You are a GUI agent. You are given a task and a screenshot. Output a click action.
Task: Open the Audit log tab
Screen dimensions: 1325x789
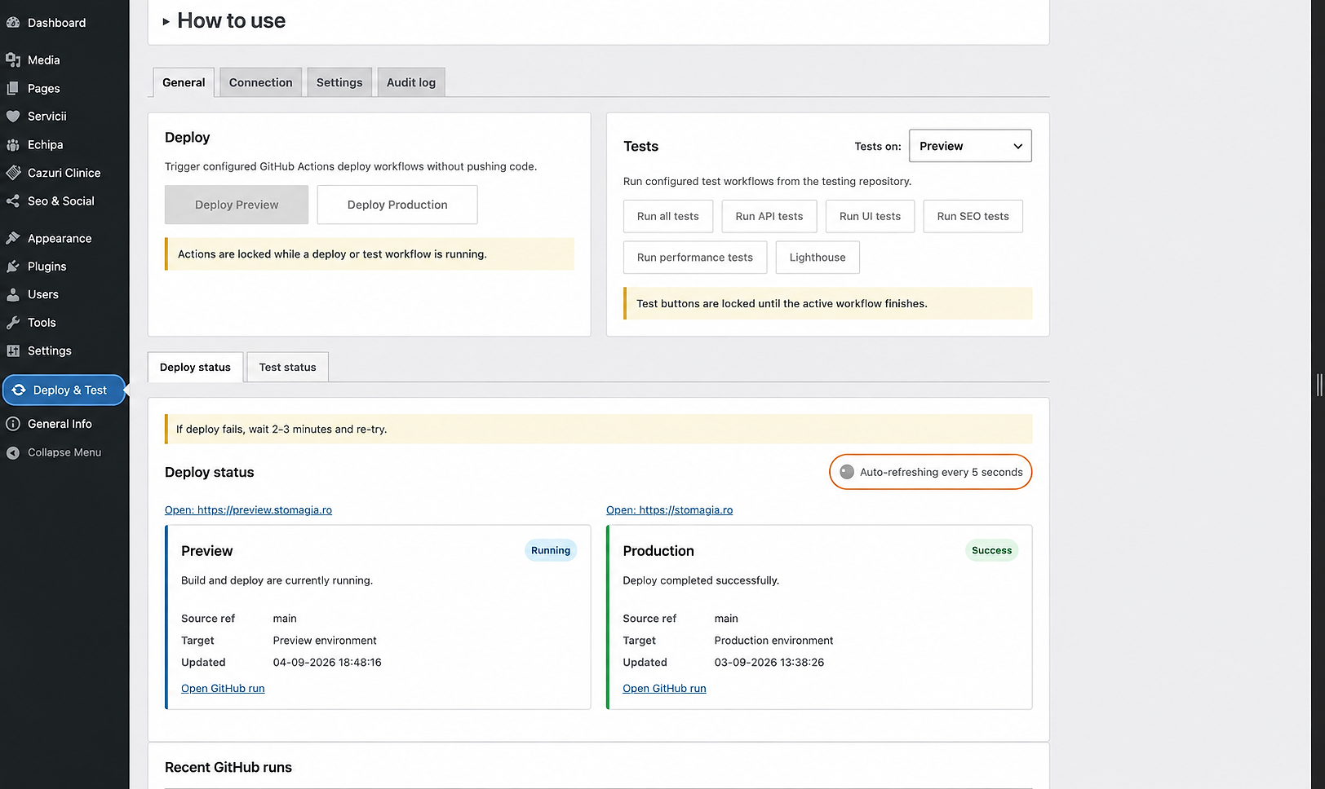coord(411,82)
